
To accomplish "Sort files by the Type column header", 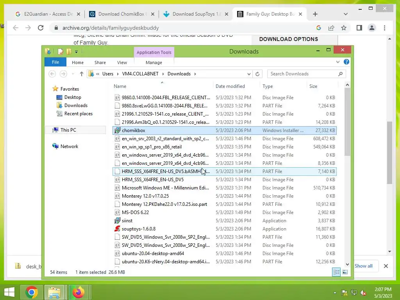I will pos(284,86).
